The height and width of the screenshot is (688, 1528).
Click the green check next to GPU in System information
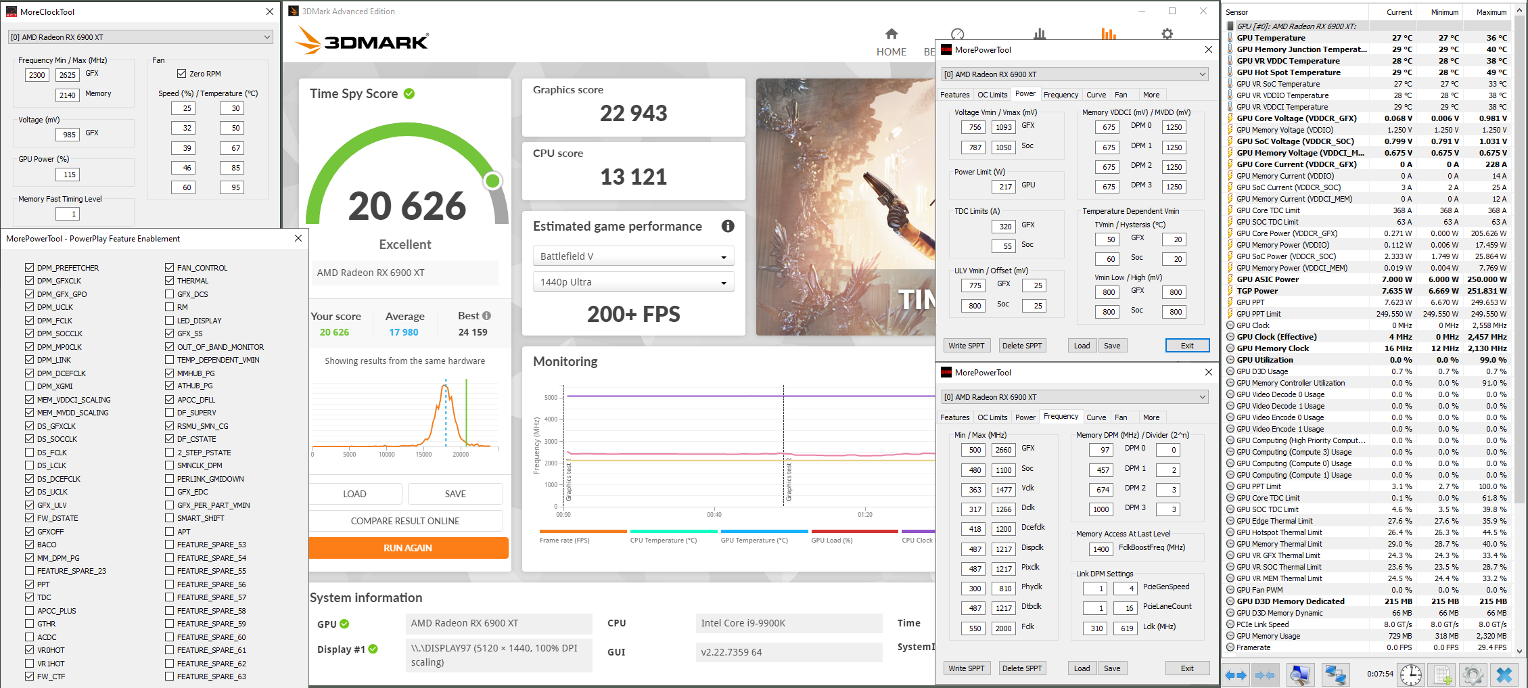point(344,624)
